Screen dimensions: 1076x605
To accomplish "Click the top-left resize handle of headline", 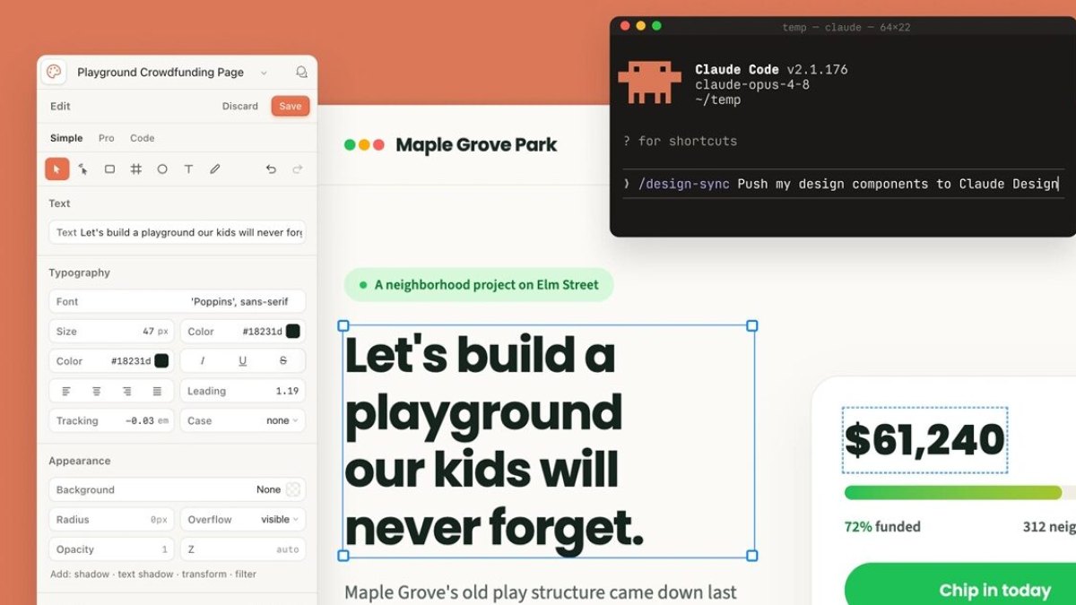I will coord(343,326).
